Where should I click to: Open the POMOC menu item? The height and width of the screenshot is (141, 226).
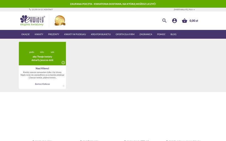coord(161,34)
